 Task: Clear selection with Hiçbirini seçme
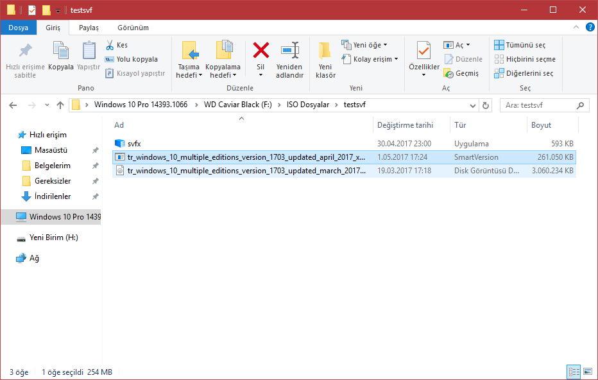tap(525, 59)
